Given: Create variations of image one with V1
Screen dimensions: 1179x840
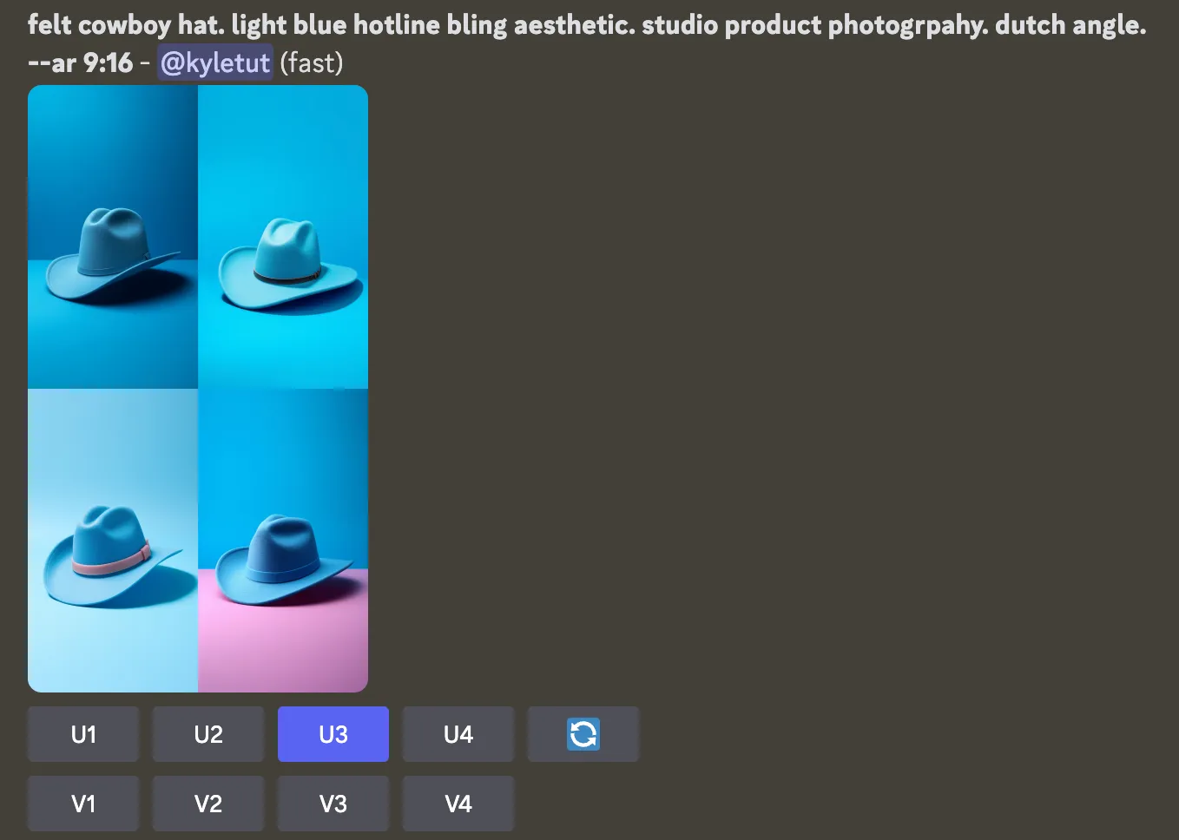Looking at the screenshot, I should pos(83,804).
